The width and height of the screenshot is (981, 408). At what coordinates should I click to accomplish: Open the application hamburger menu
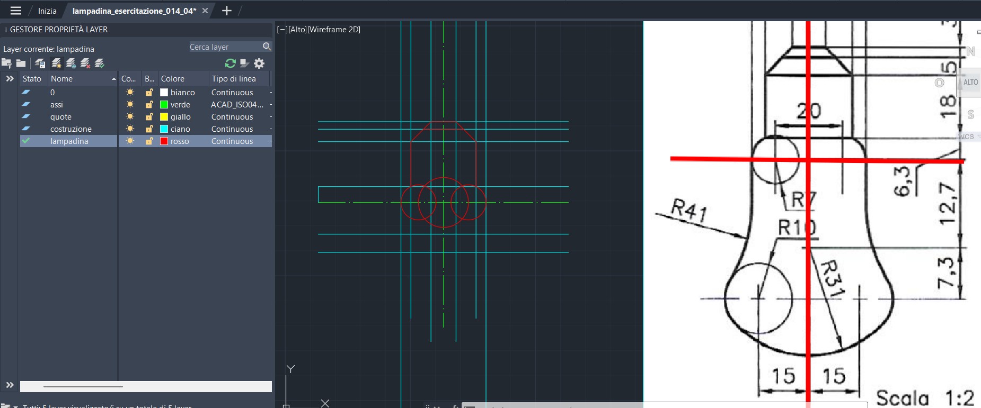(x=16, y=11)
